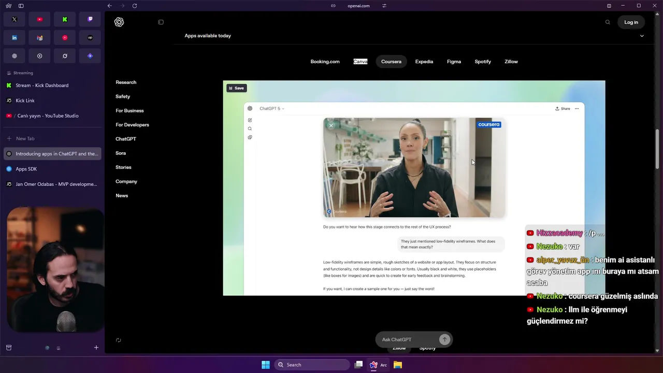Select the Canva app tab
663x373 pixels.
tap(361, 62)
